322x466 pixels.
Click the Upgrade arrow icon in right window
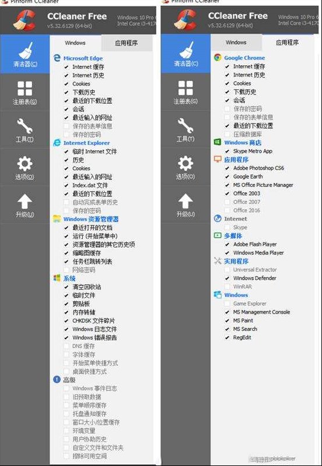point(185,201)
